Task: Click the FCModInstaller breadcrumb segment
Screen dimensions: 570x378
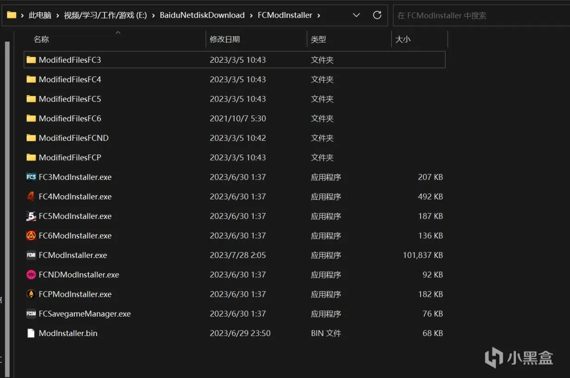Action: click(285, 15)
